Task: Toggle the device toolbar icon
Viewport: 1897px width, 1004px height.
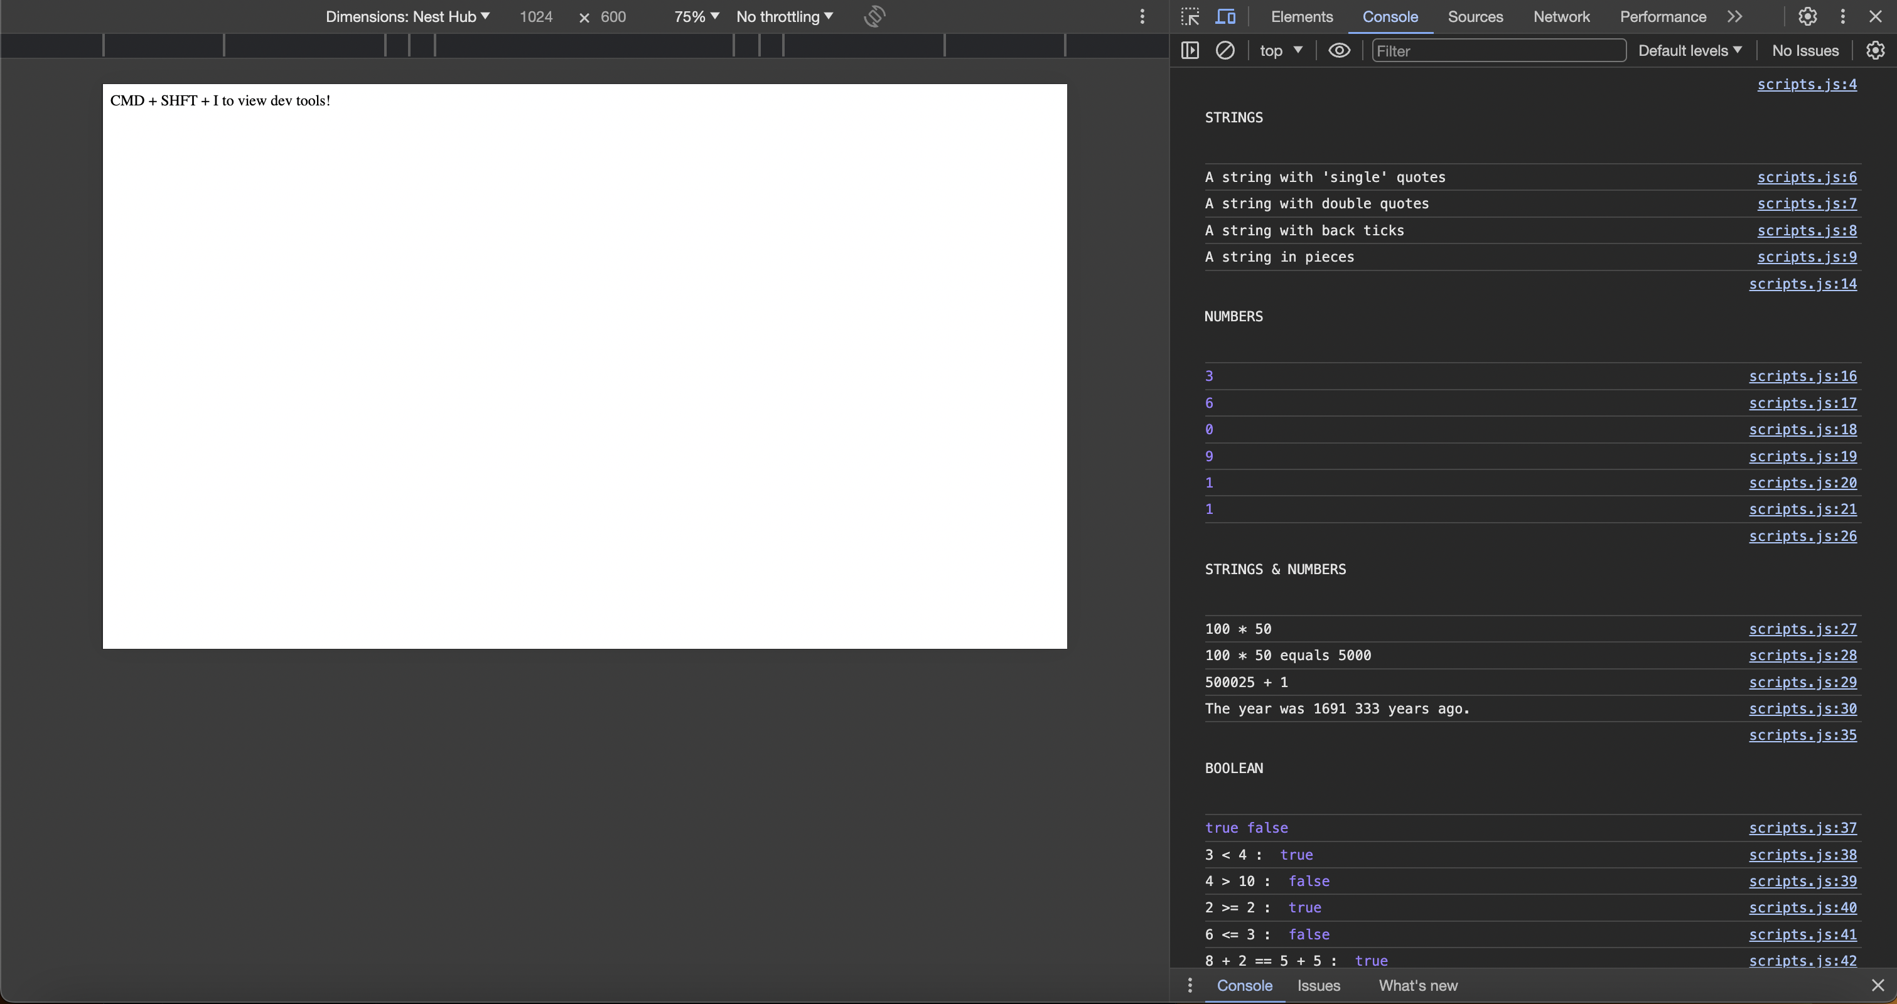Action: [1225, 16]
